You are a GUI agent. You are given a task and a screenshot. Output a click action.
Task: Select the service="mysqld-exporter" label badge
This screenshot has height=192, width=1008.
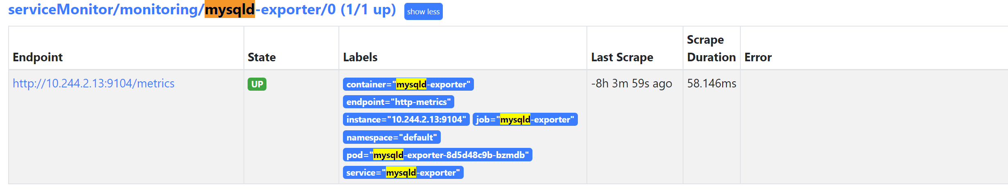click(x=403, y=172)
